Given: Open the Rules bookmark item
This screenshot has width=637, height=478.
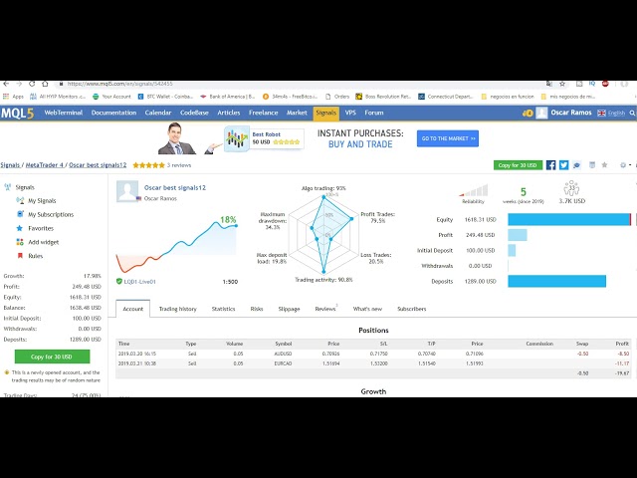Looking at the screenshot, I should point(20,256).
